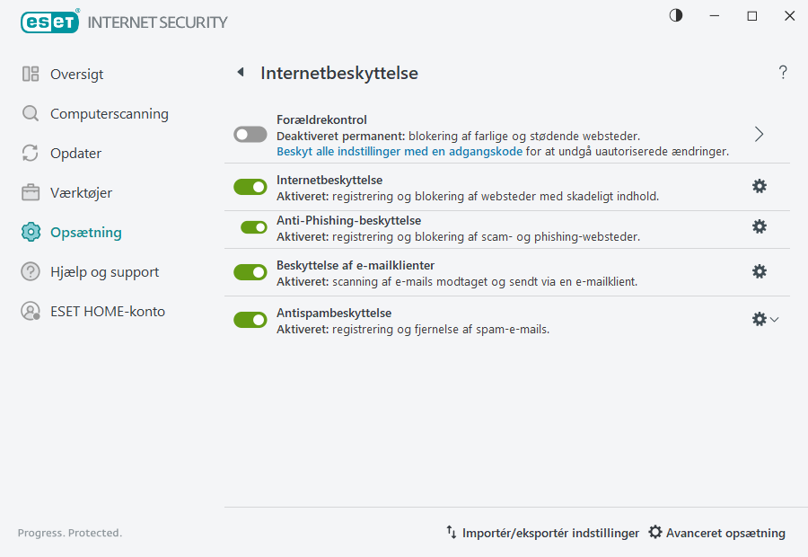Enable the Forældrekontrol toggle
This screenshot has height=557, width=808.
pyautogui.click(x=250, y=134)
